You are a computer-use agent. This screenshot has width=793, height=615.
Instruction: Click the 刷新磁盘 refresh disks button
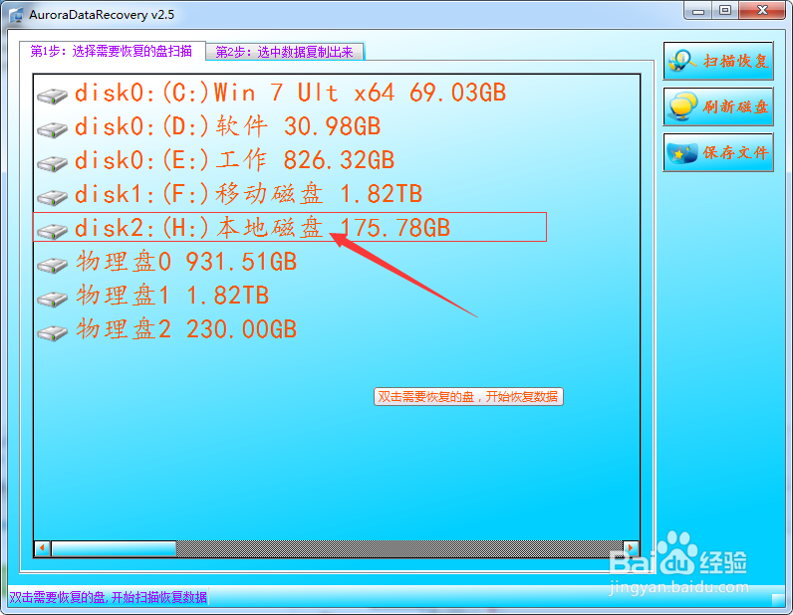718,106
